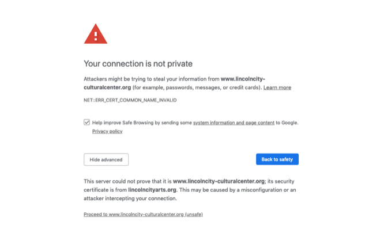Click the blue Back to safety button
This screenshot has width=369, height=225.
[277, 159]
